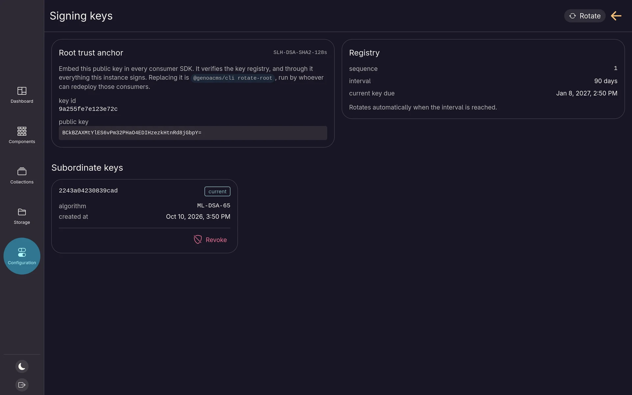The image size is (632, 395).
Task: Click the 'Oct 10, 2026, 3:50 PM' date
Action: tap(198, 217)
